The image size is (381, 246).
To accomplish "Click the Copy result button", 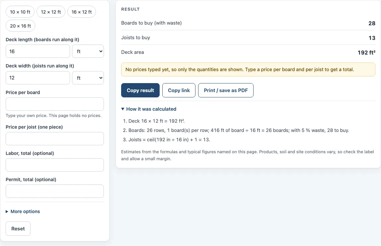I will [x=140, y=90].
